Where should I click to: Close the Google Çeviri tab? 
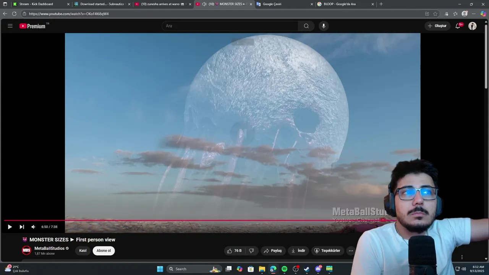[x=312, y=4]
